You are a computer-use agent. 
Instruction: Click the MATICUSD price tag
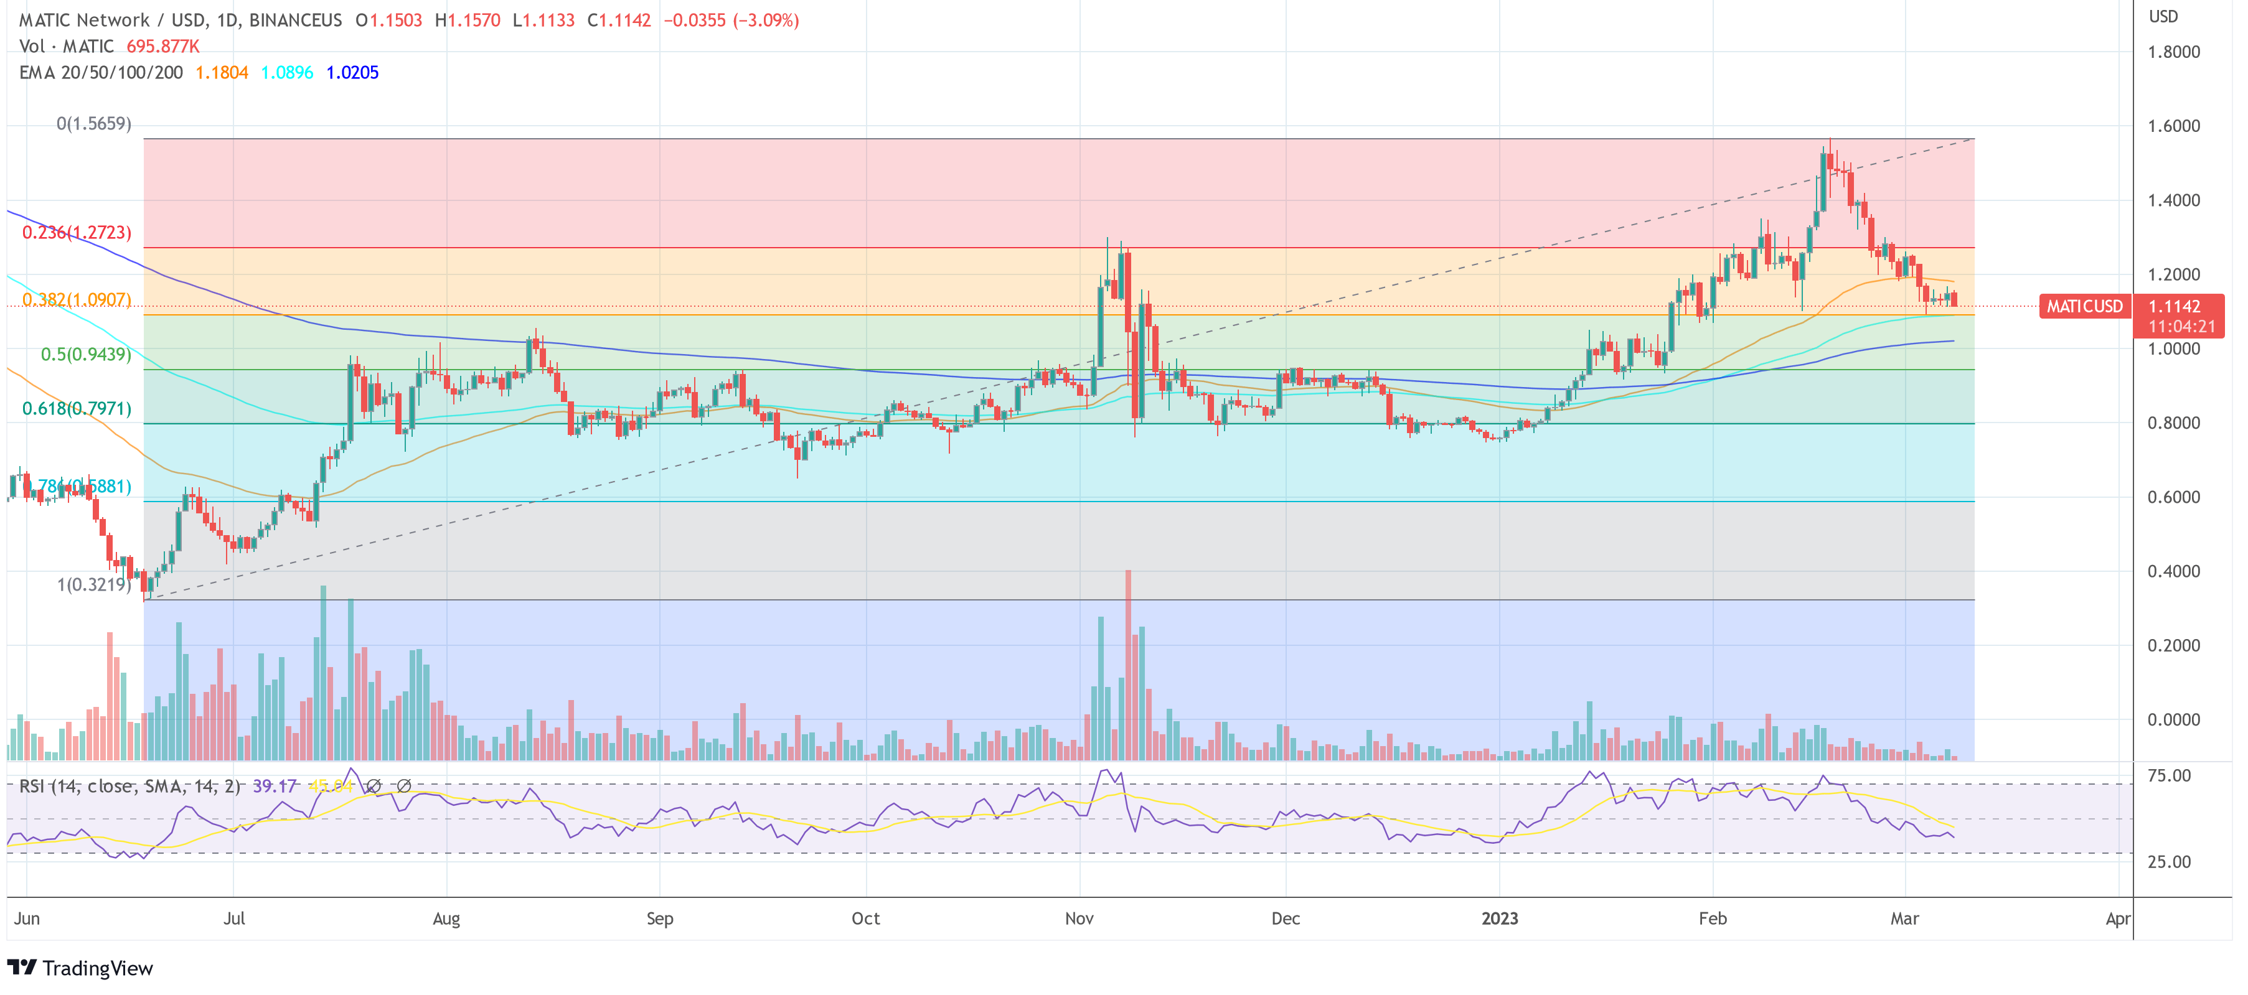coord(2085,307)
